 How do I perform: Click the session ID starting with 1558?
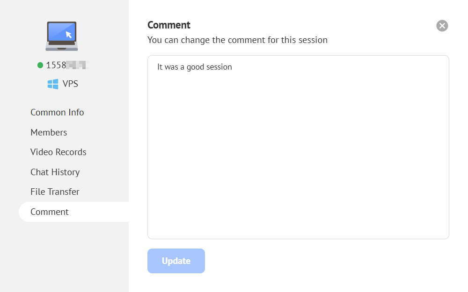(56, 65)
